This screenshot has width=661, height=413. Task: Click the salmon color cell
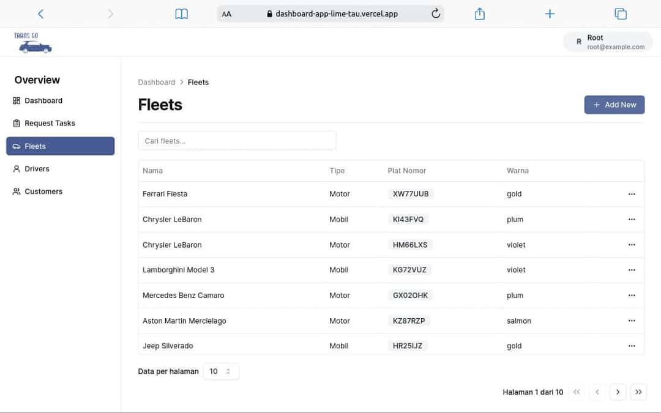click(x=519, y=321)
